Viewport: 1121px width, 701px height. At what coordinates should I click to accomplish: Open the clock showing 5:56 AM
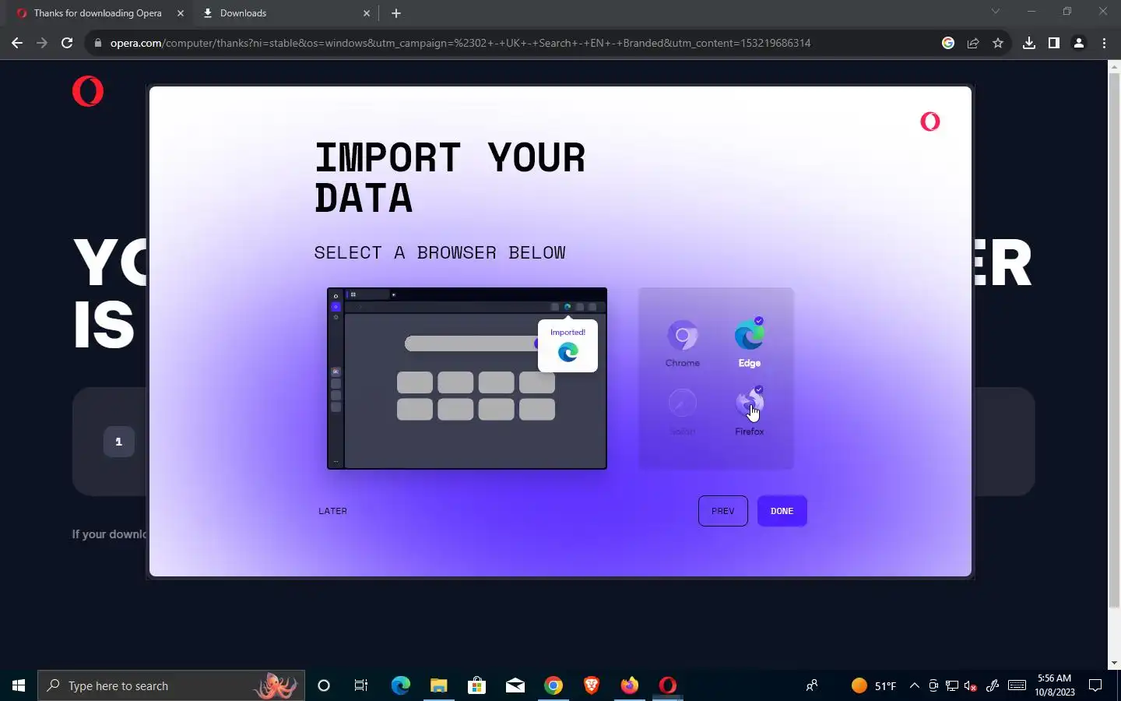(1055, 685)
